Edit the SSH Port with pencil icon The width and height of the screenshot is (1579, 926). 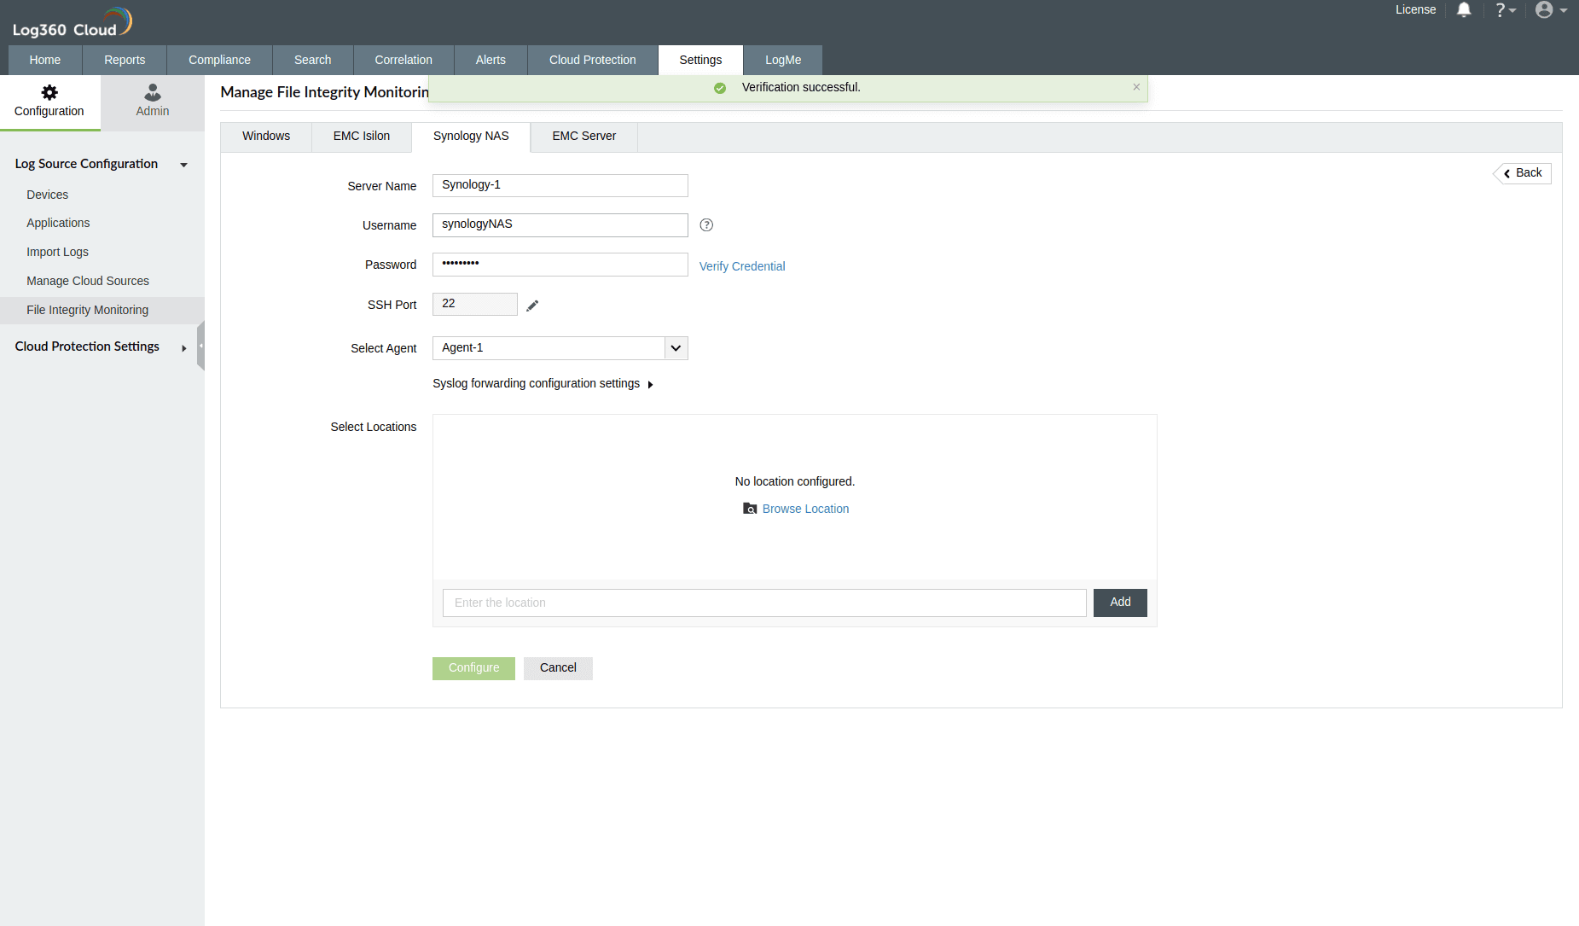[532, 306]
